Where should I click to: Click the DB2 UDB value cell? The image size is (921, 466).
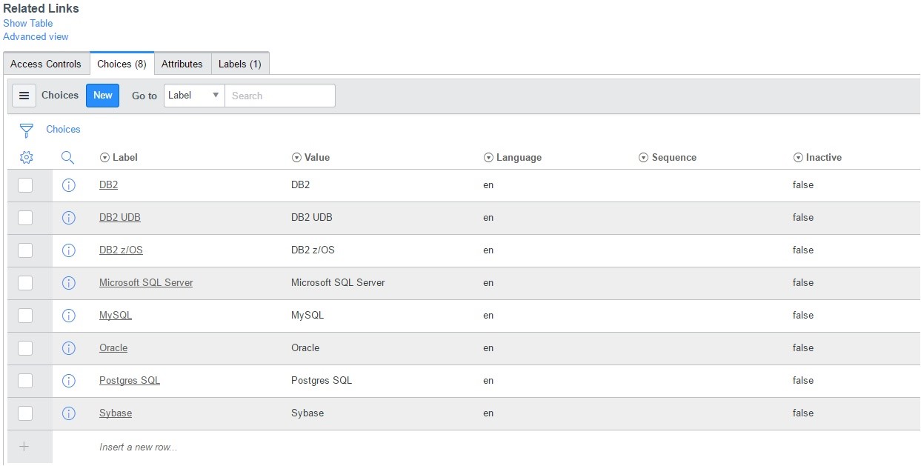point(312,217)
